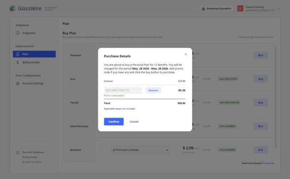Click the Business row promo code badge

(x=227, y=150)
